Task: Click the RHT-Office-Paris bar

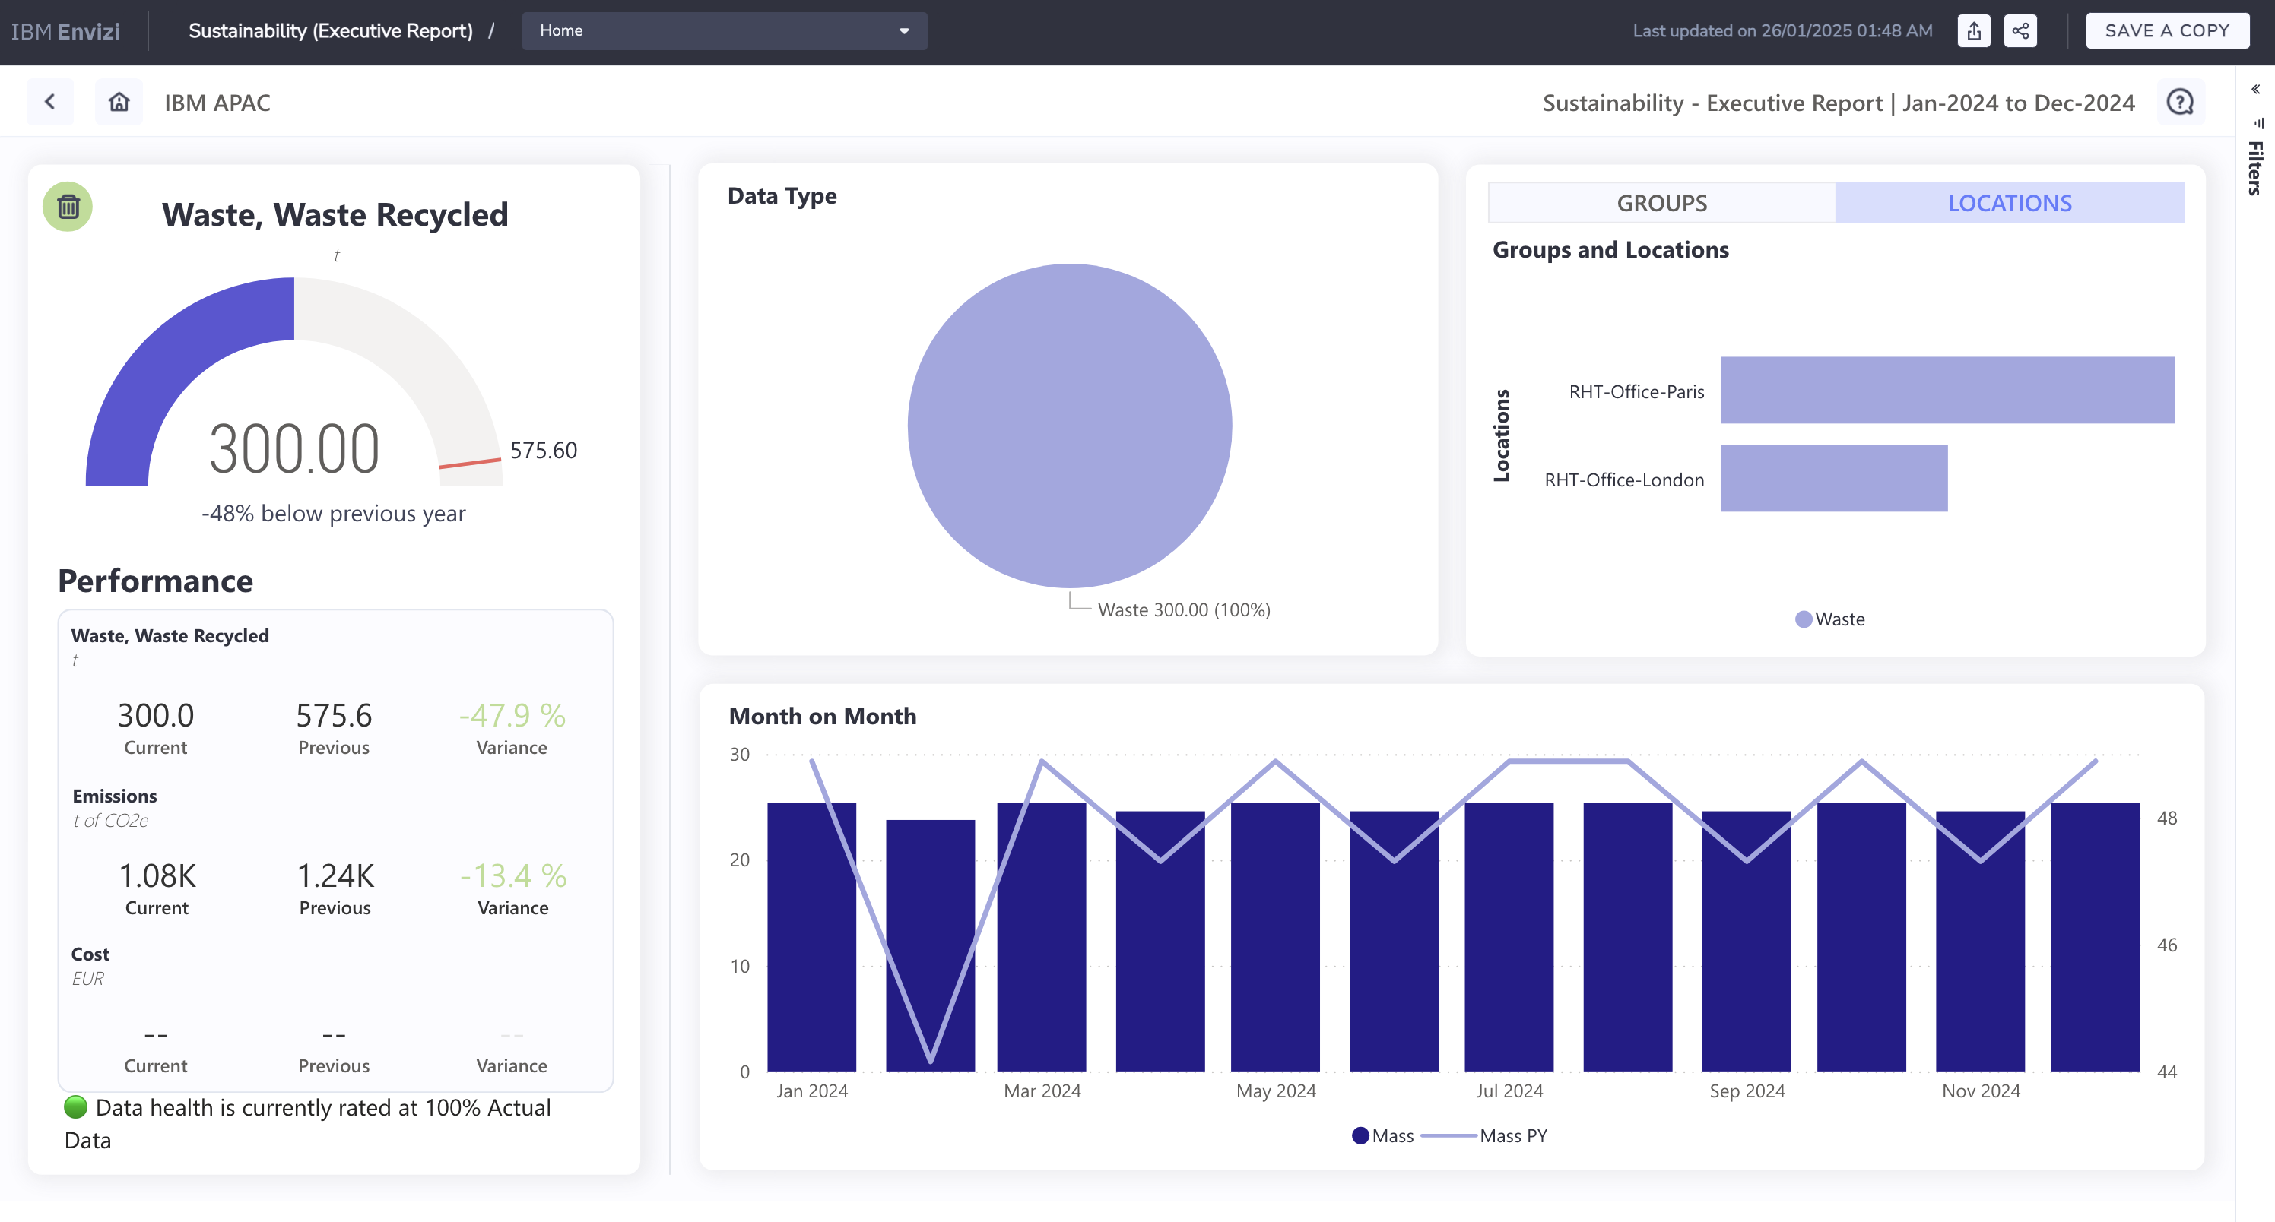Action: [x=1947, y=391]
